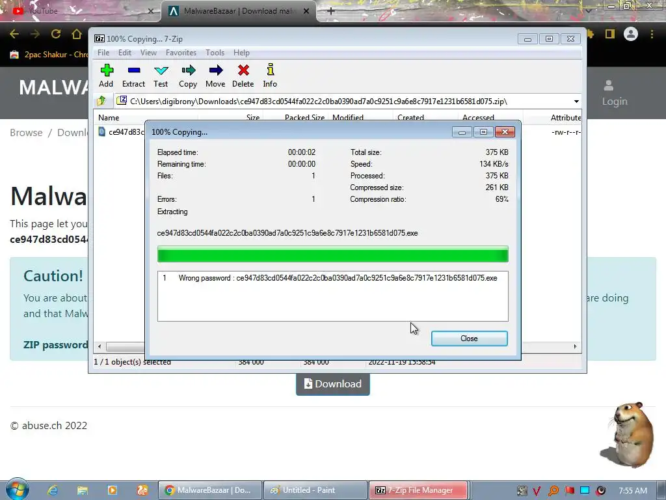This screenshot has height=500, width=666.
Task: Click the Browse breadcrumb link
Action: [x=26, y=133]
